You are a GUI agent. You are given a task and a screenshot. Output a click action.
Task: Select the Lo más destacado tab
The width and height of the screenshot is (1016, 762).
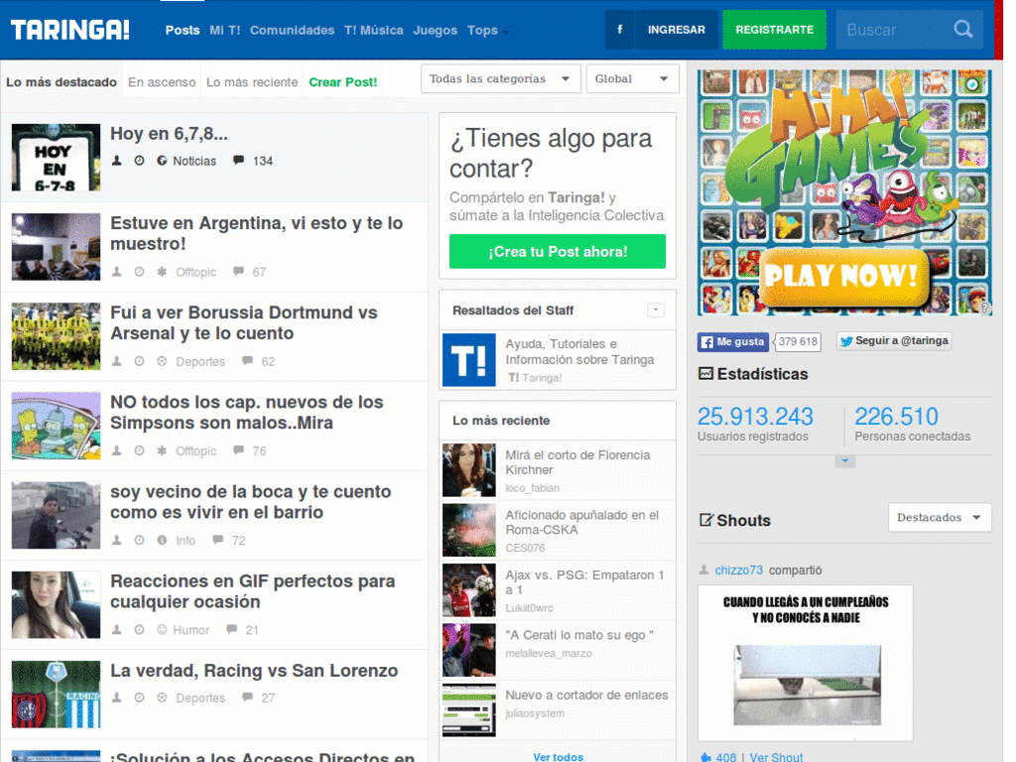point(62,81)
